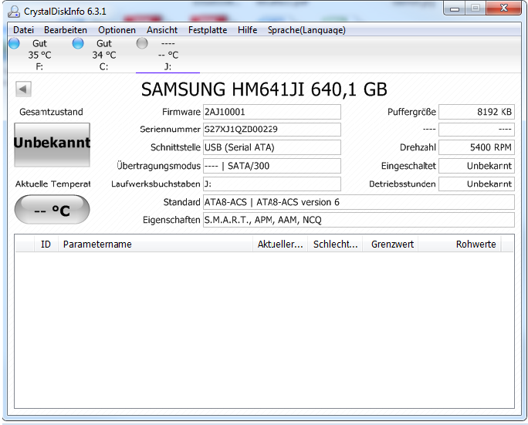Click the Puffergröße field 8192 KB

coord(476,112)
